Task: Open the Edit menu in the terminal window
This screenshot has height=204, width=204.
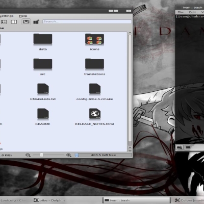Action: [x=192, y=12]
